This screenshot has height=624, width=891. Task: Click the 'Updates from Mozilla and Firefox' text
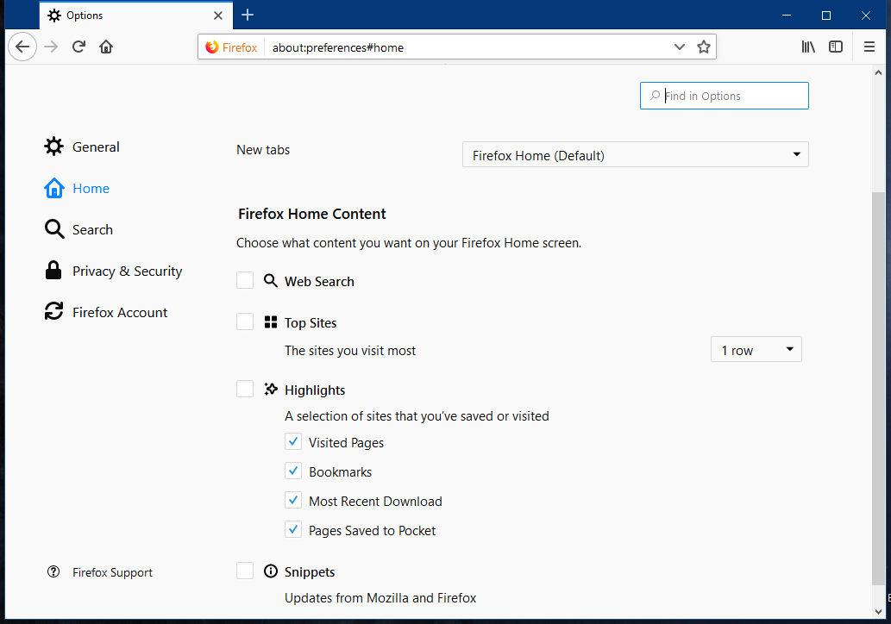[380, 598]
